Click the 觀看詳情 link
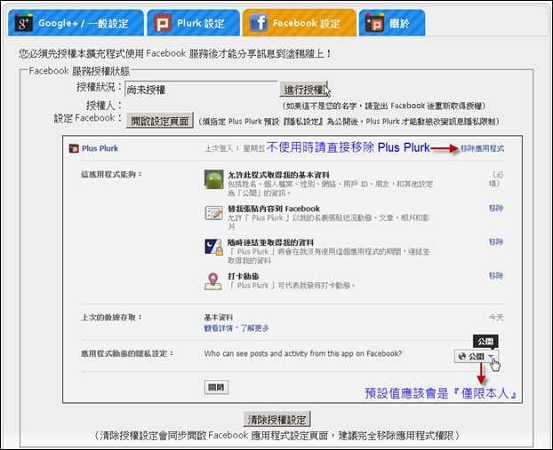 [219, 328]
